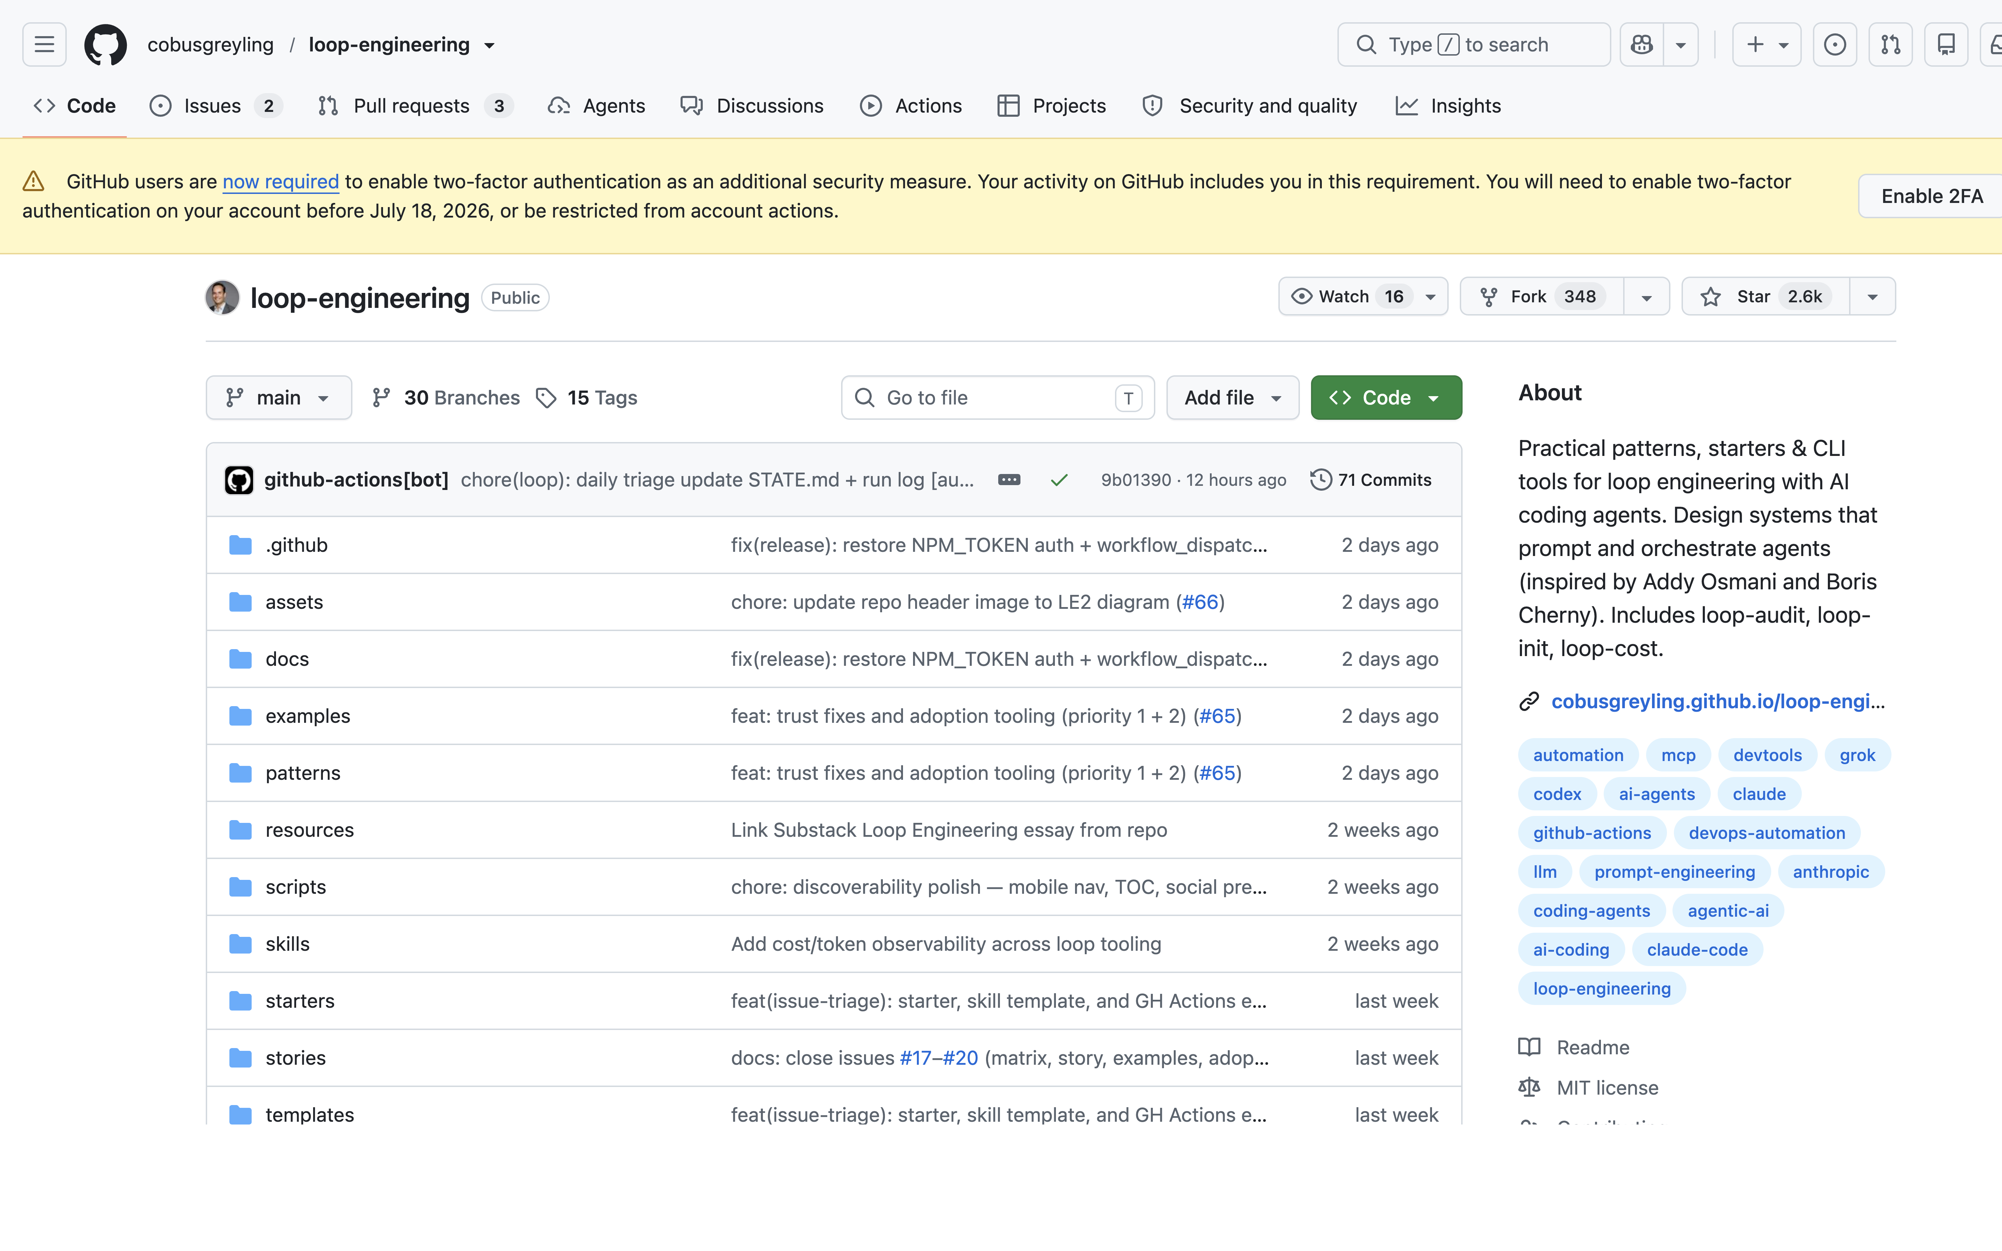Open 71 Commits history

(x=1371, y=480)
